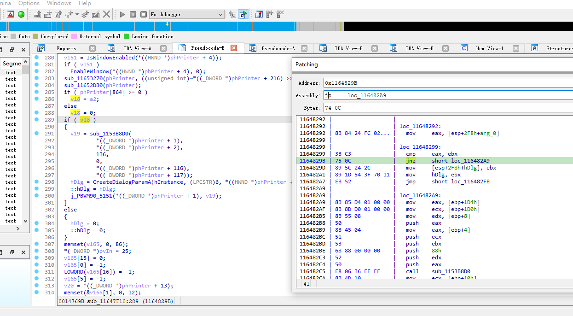573x316 pixels.
Task: Open the Options menu
Action: pyautogui.click(x=29, y=3)
